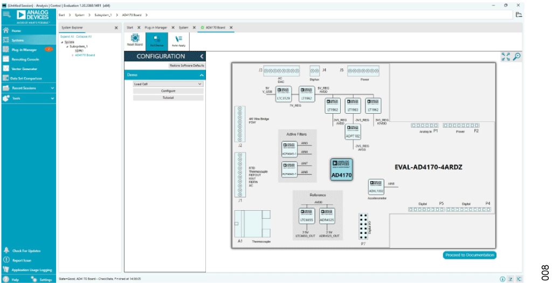This screenshot has height=283, width=552.
Task: Click Restore Software Defaults button
Action: tap(187, 65)
